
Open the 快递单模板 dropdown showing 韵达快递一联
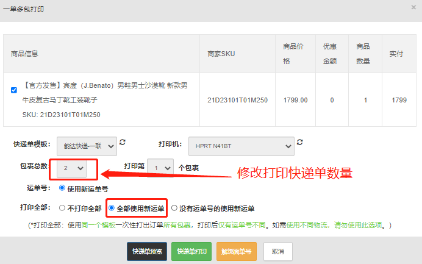tap(87, 146)
